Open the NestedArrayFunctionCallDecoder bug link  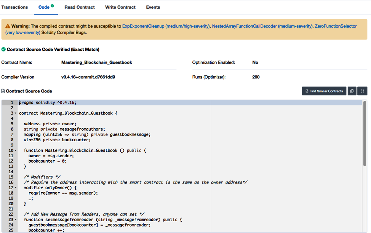[x=262, y=26]
